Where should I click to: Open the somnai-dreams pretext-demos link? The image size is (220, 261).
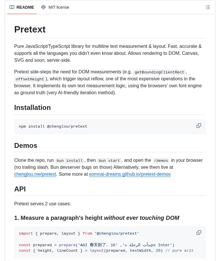[x=130, y=174]
